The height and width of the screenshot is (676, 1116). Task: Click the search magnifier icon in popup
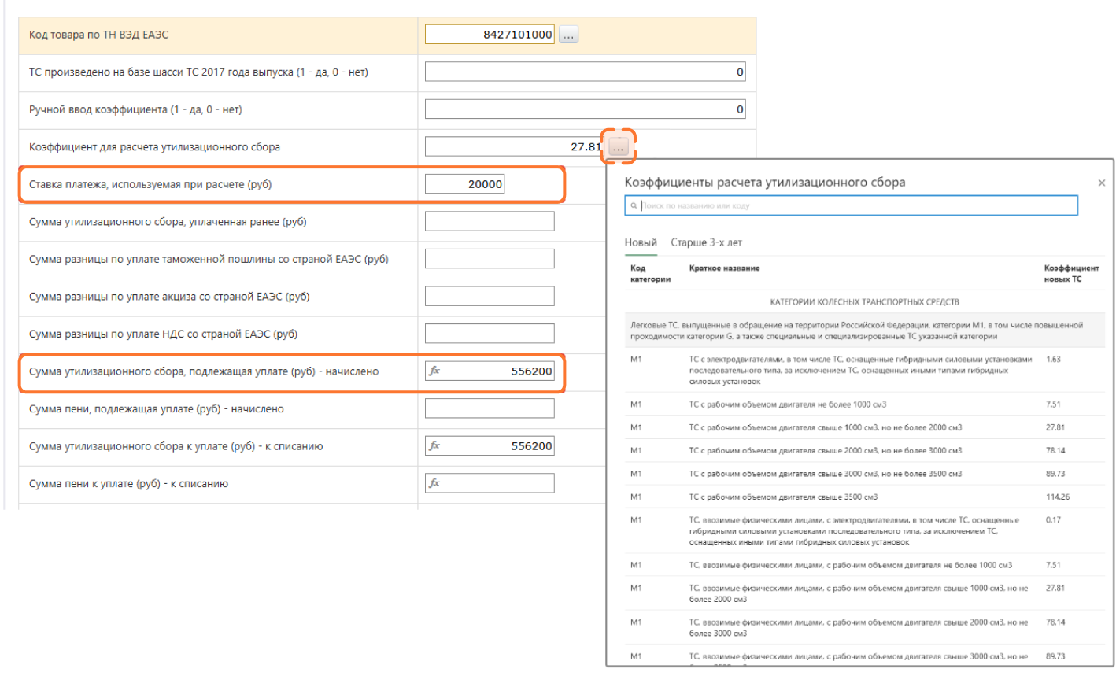coord(634,206)
